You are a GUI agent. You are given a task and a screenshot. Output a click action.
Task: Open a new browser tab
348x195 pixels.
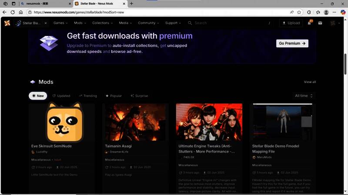(131, 3)
